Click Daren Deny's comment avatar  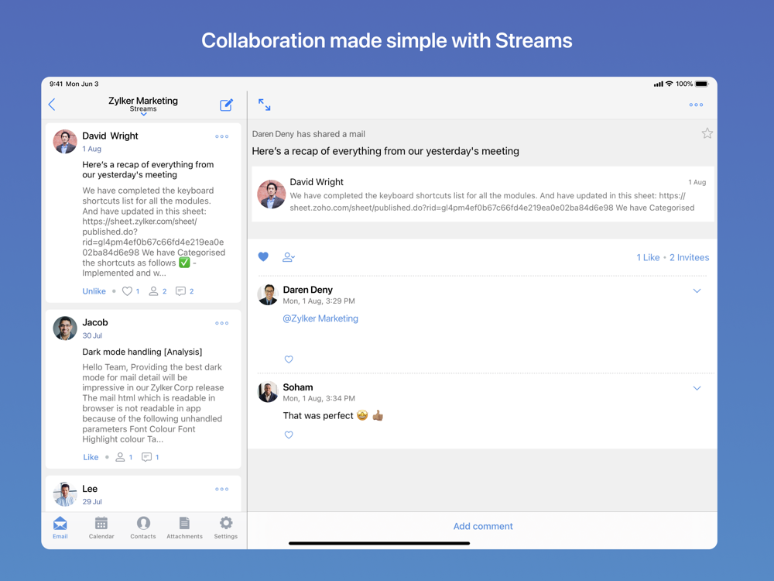[x=268, y=294]
